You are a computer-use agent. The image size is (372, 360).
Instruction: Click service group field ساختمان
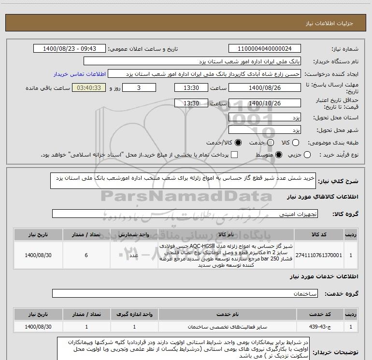(x=185, y=293)
